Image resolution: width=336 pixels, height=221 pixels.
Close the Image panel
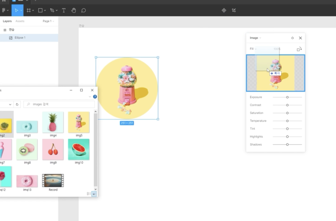pos(301,38)
